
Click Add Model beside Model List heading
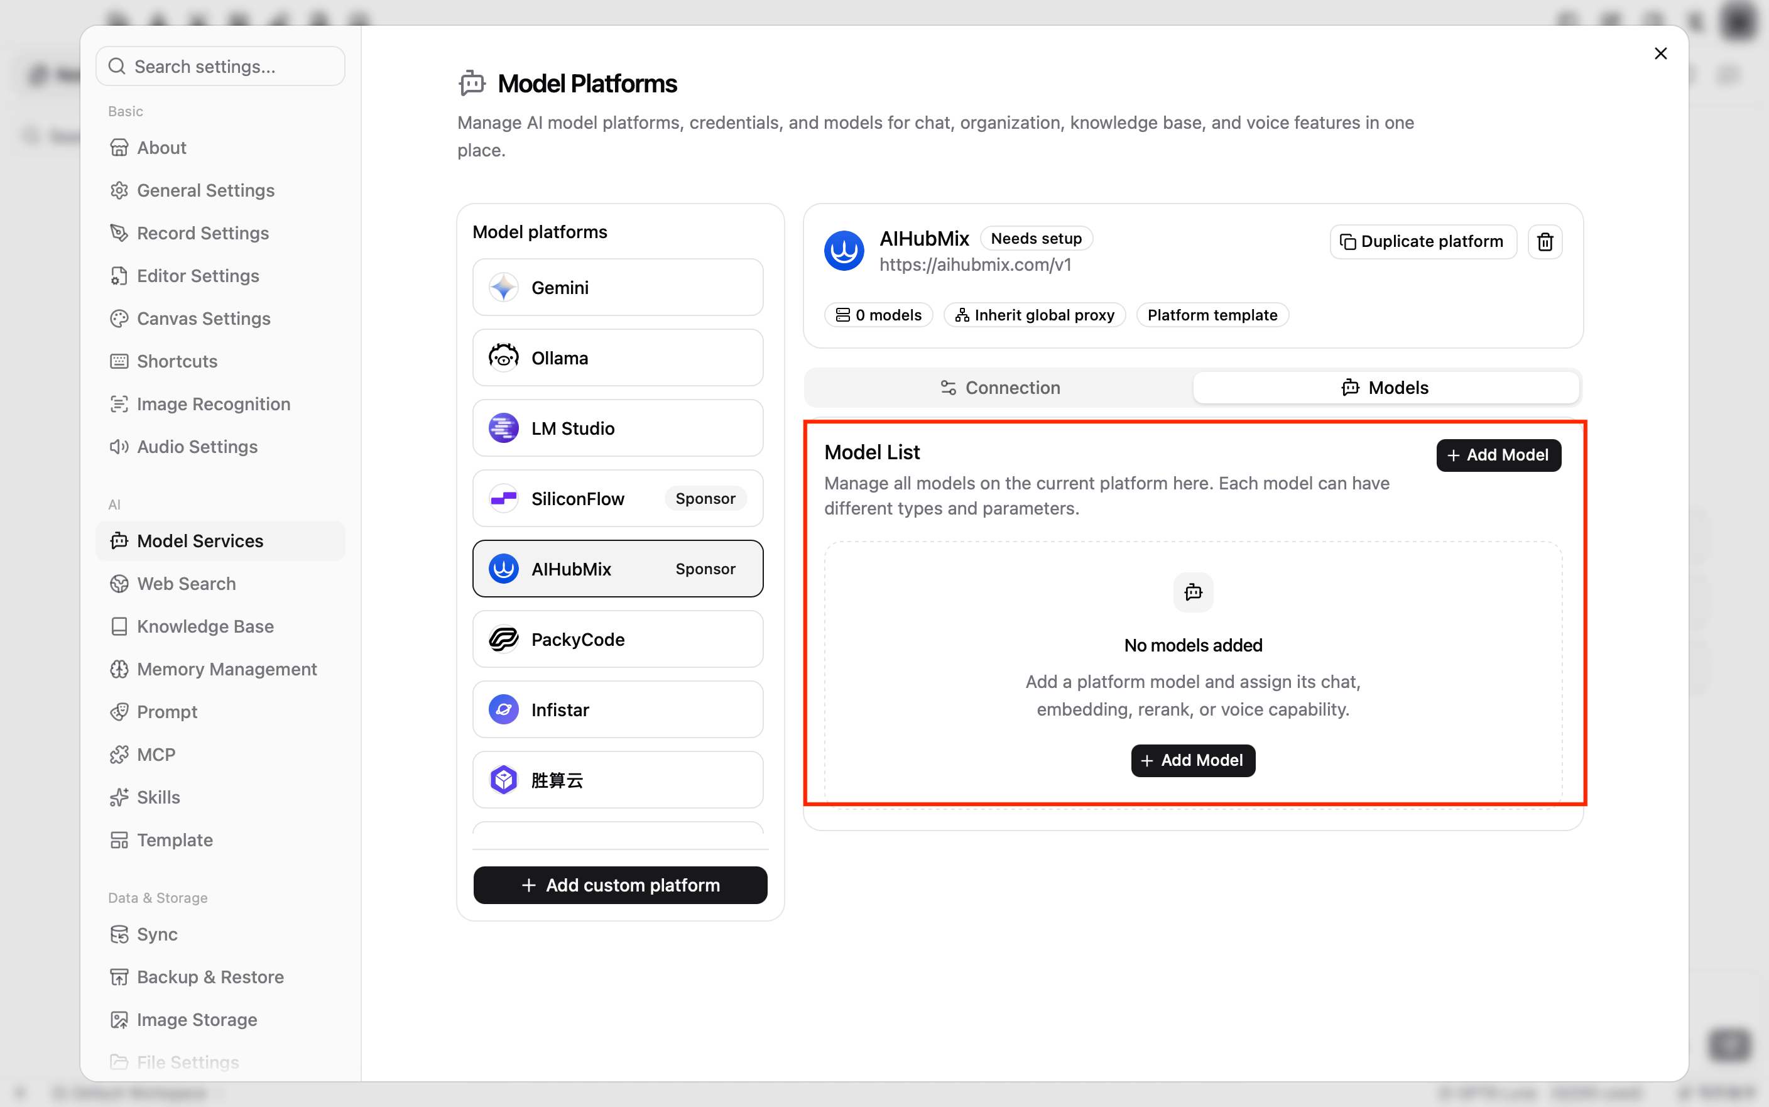click(1498, 455)
